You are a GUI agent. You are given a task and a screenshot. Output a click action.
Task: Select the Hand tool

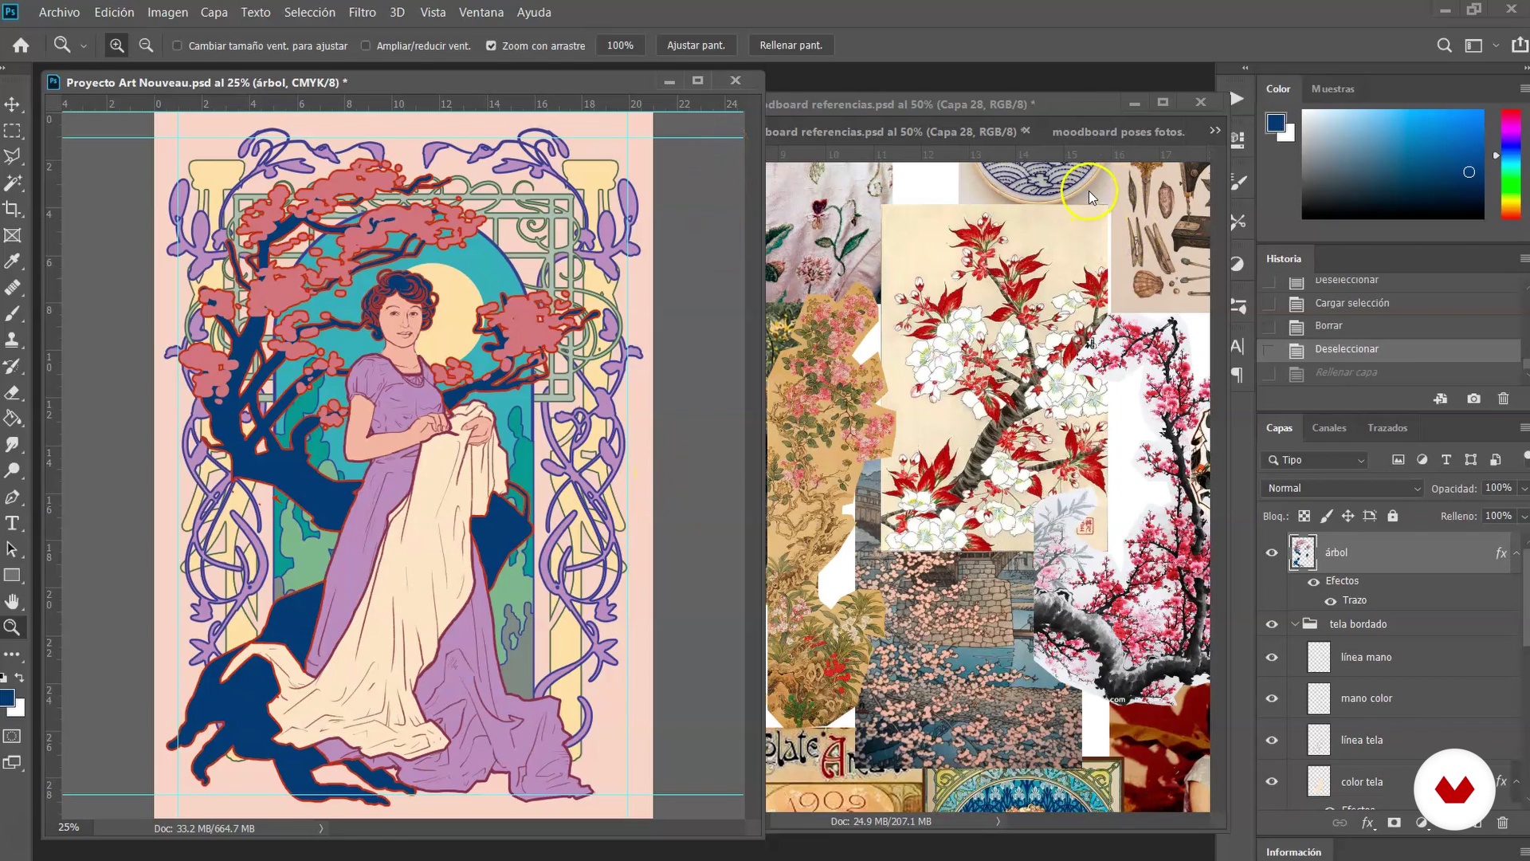click(12, 602)
